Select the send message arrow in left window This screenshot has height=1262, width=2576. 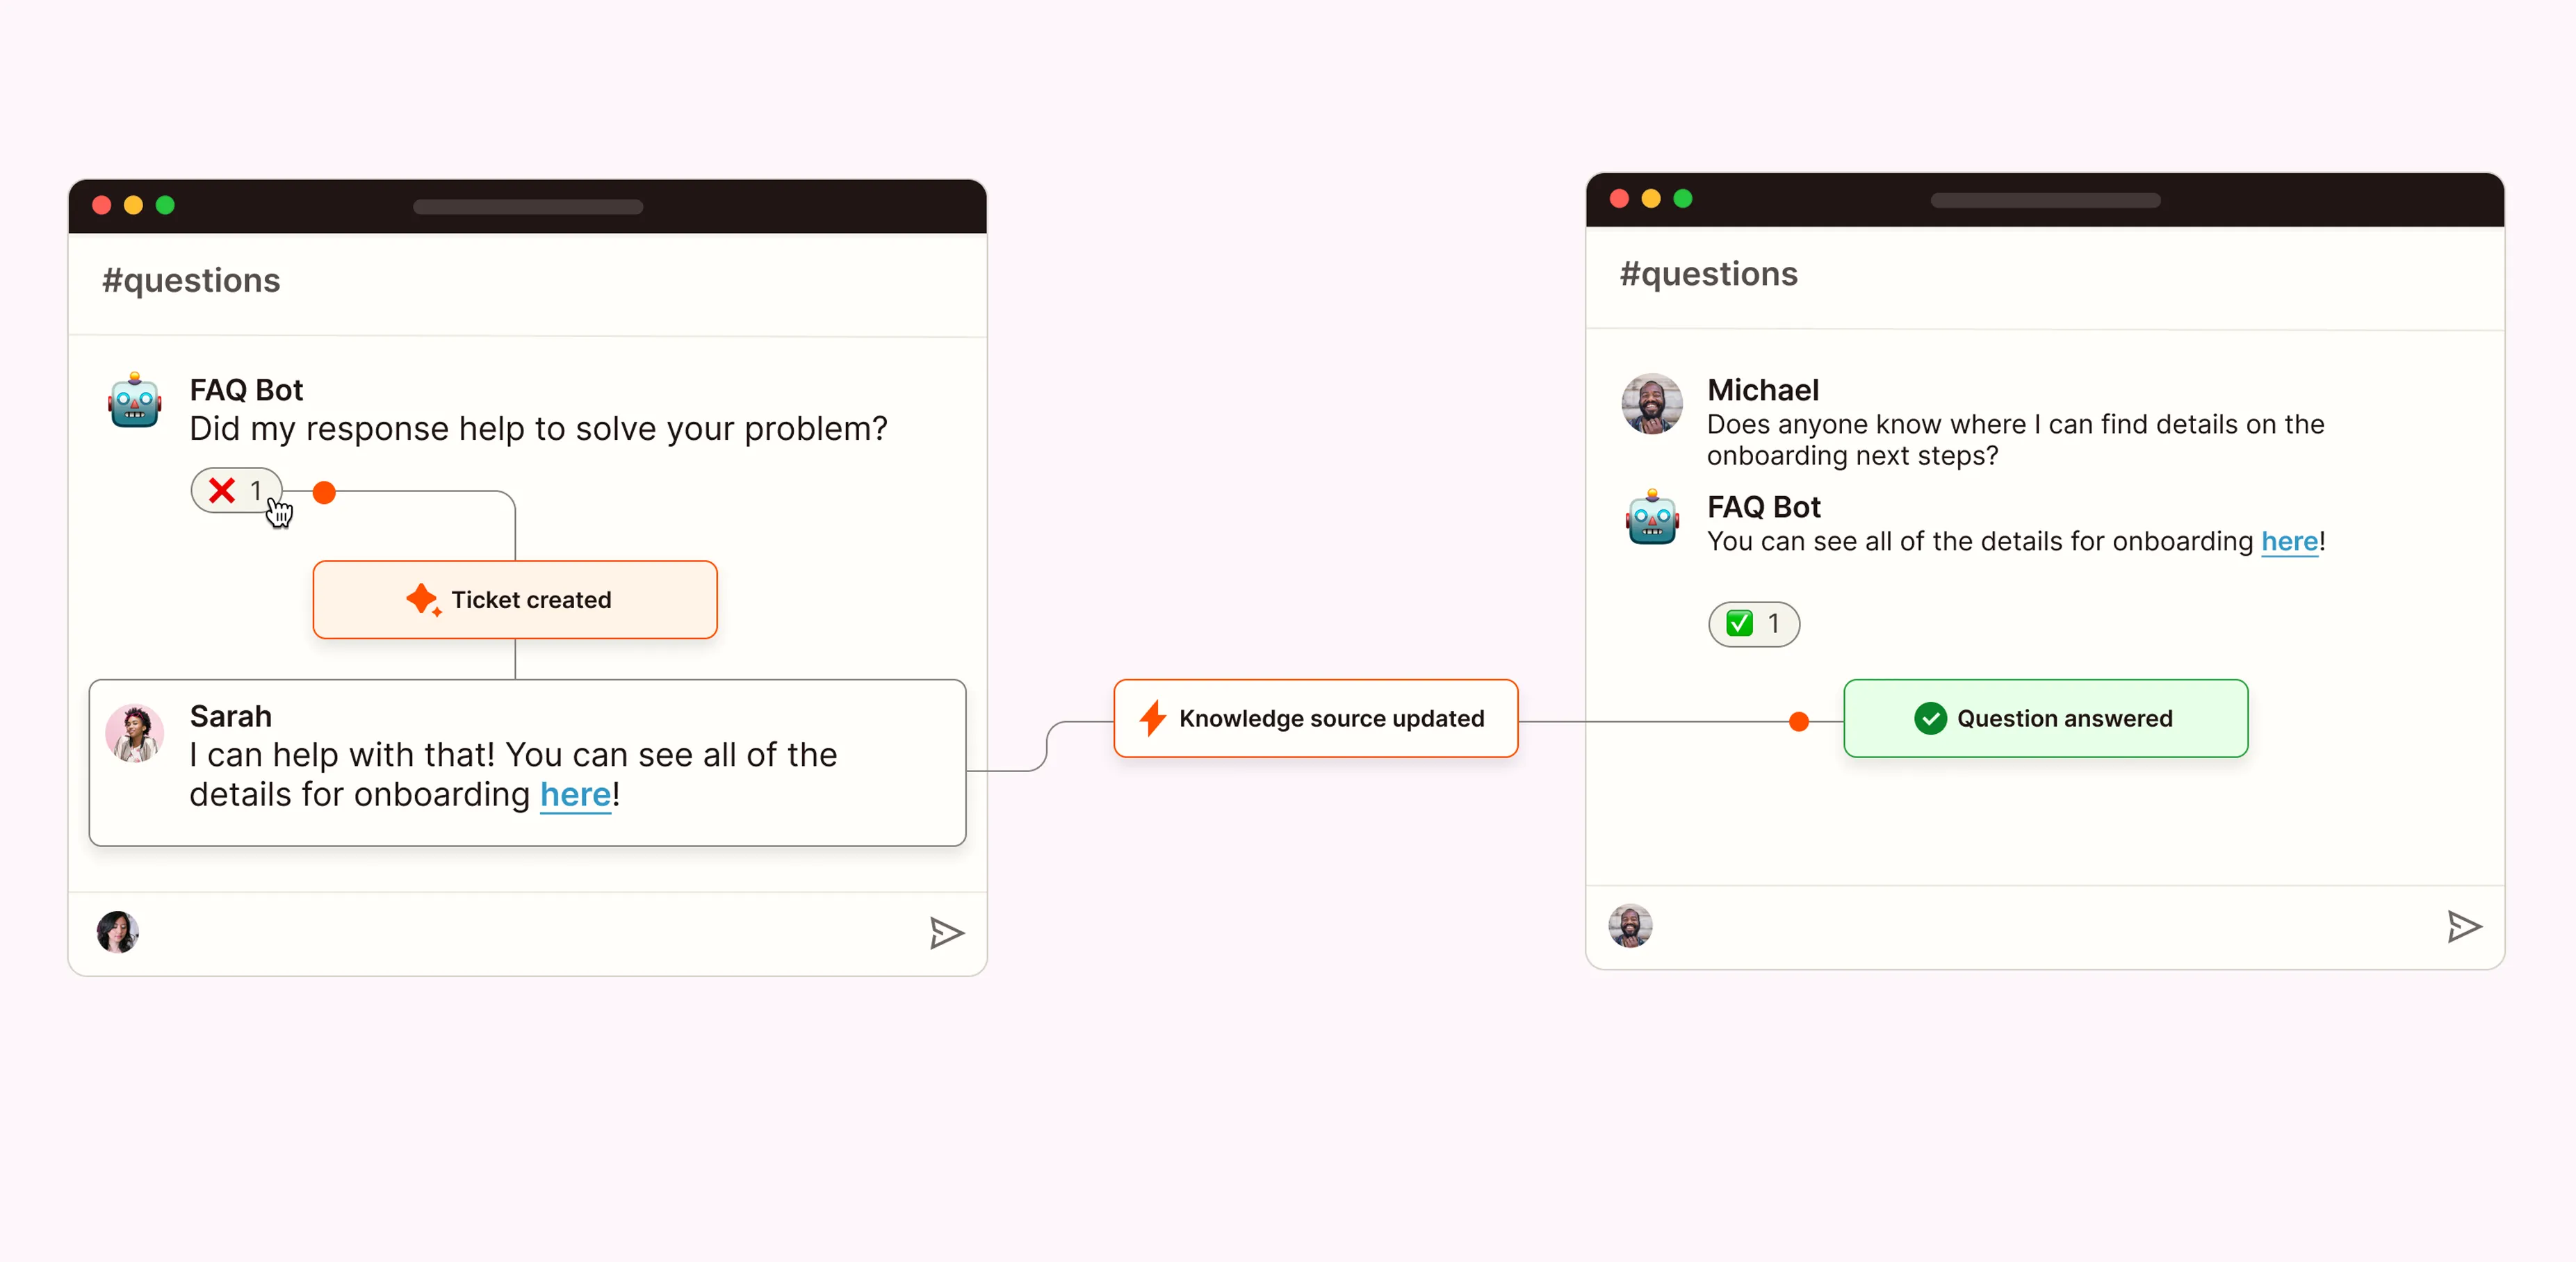946,933
